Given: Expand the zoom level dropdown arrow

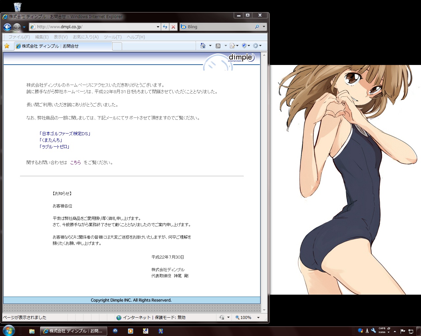Looking at the screenshot, I should pos(258,317).
